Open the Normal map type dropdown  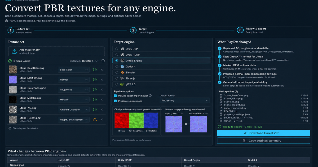[74, 80]
